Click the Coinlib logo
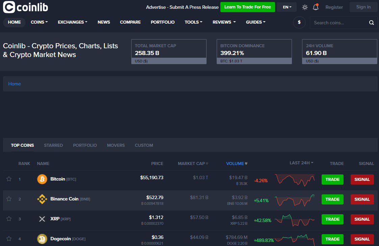 tap(25, 7)
